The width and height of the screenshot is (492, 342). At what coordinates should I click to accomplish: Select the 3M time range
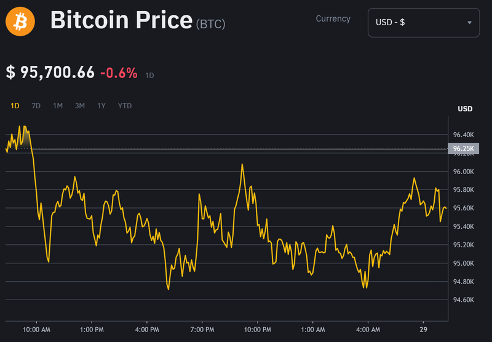coord(80,106)
